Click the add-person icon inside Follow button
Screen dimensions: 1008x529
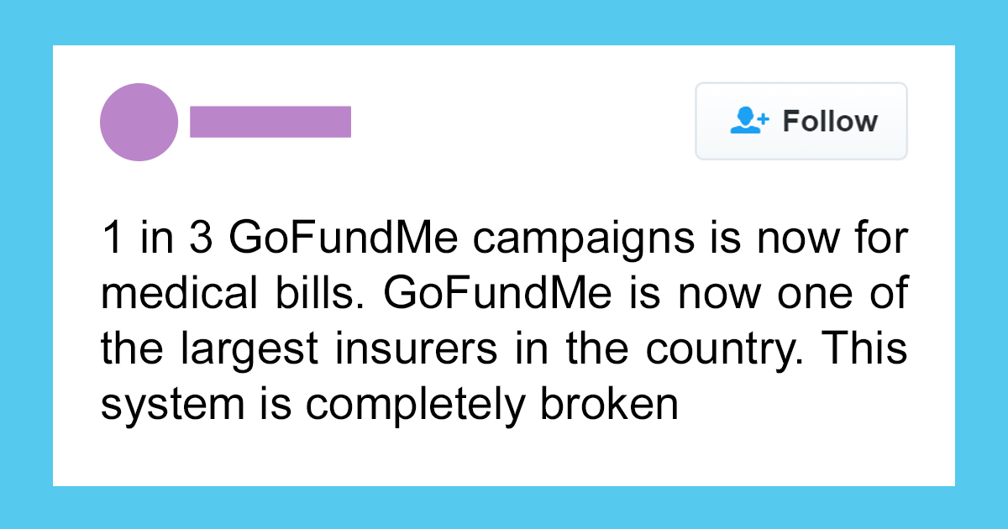749,121
